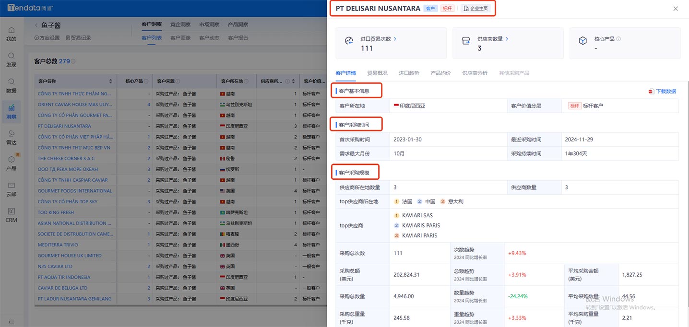The height and width of the screenshot is (327, 689).
Task: Open the 云邮 mail sidebar icon
Action: click(11, 189)
